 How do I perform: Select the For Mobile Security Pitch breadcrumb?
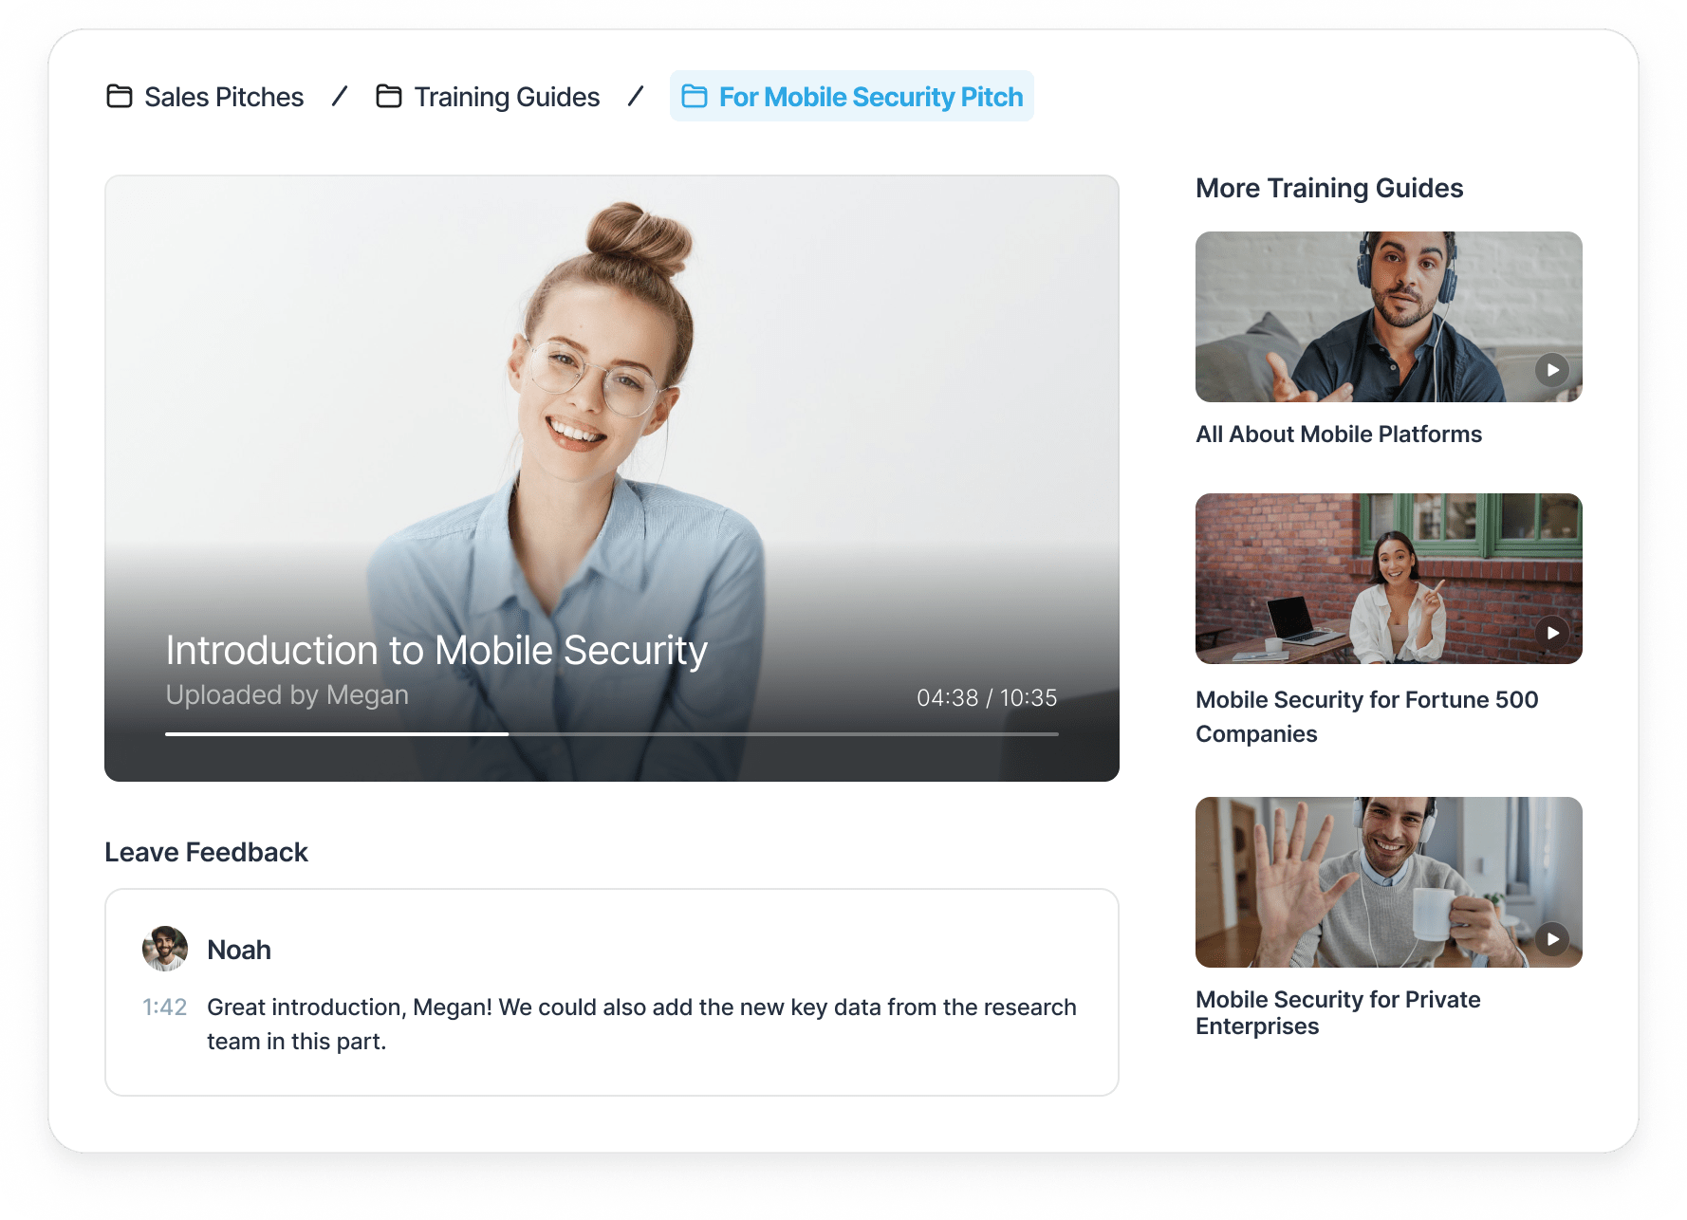coord(870,97)
